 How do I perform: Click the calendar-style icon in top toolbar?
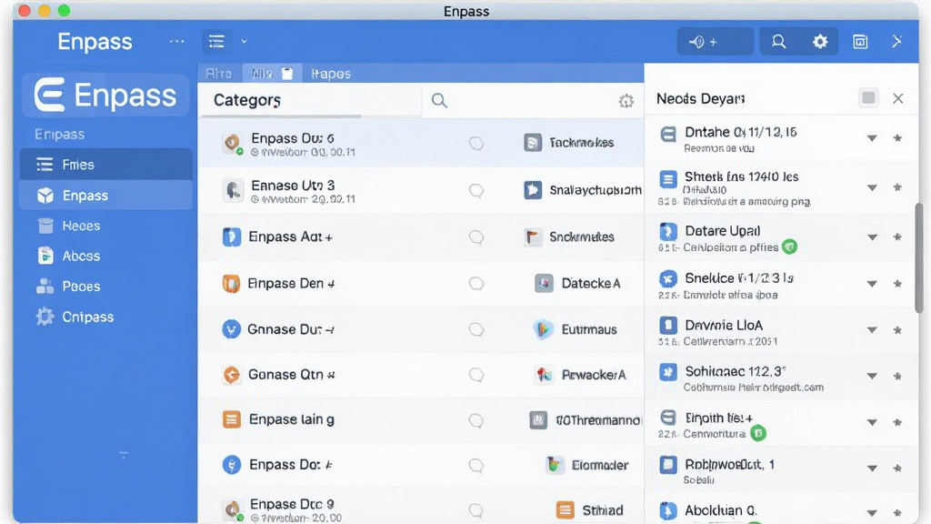(x=860, y=42)
